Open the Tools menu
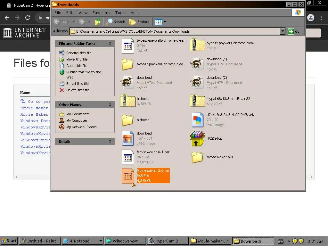328x246 pixels. 120,12
